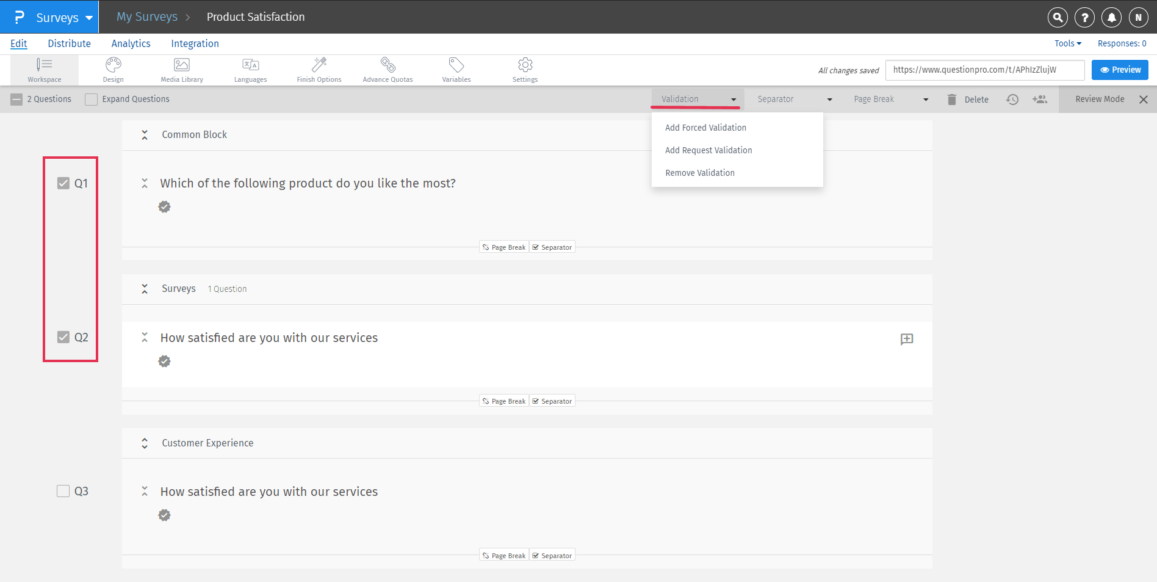Image resolution: width=1157 pixels, height=582 pixels.
Task: Switch to the Edit tab
Action: point(19,43)
